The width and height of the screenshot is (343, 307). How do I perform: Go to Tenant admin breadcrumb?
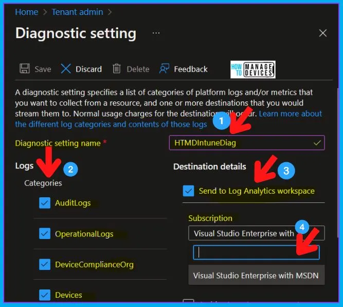[x=77, y=12]
